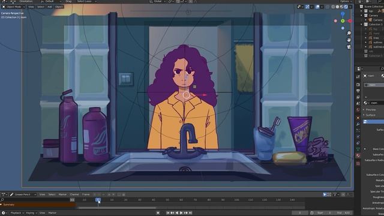This screenshot has height=216, width=384.
Task: Open the Grease Pencil mode dropdown
Action: click(x=23, y=194)
